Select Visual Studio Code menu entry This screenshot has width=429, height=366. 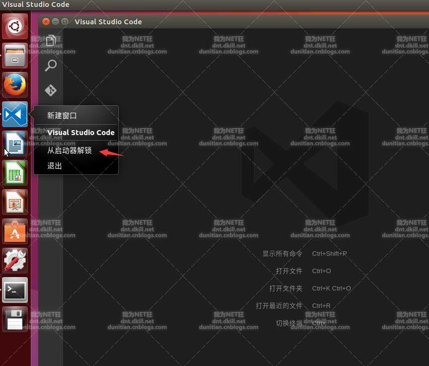(x=76, y=133)
